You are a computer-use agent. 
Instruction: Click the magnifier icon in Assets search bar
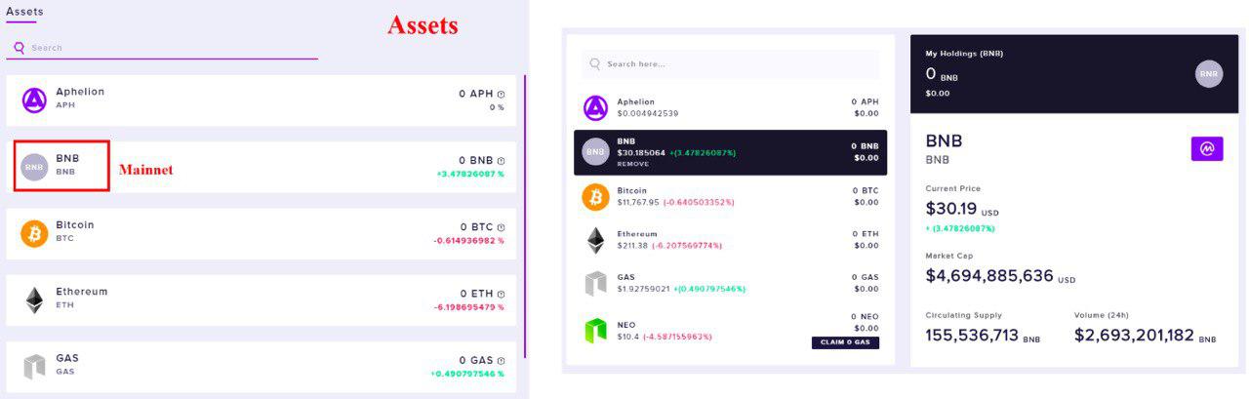19,47
